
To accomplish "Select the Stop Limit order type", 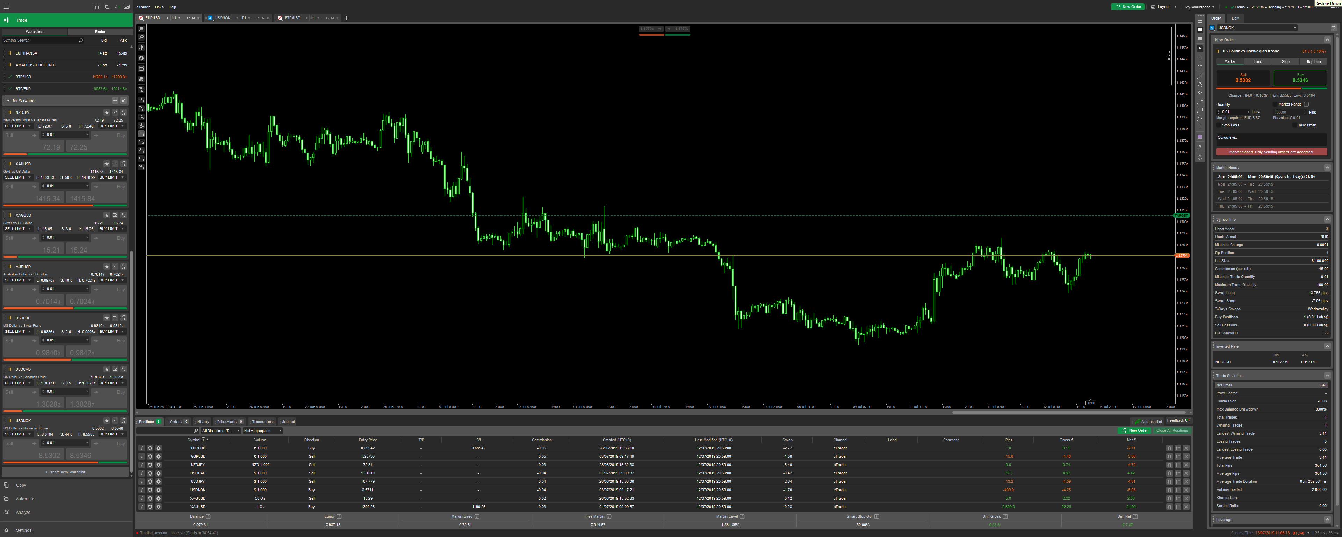I will coord(1313,61).
